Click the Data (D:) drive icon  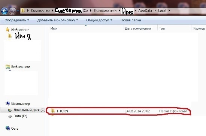[x=10, y=116]
